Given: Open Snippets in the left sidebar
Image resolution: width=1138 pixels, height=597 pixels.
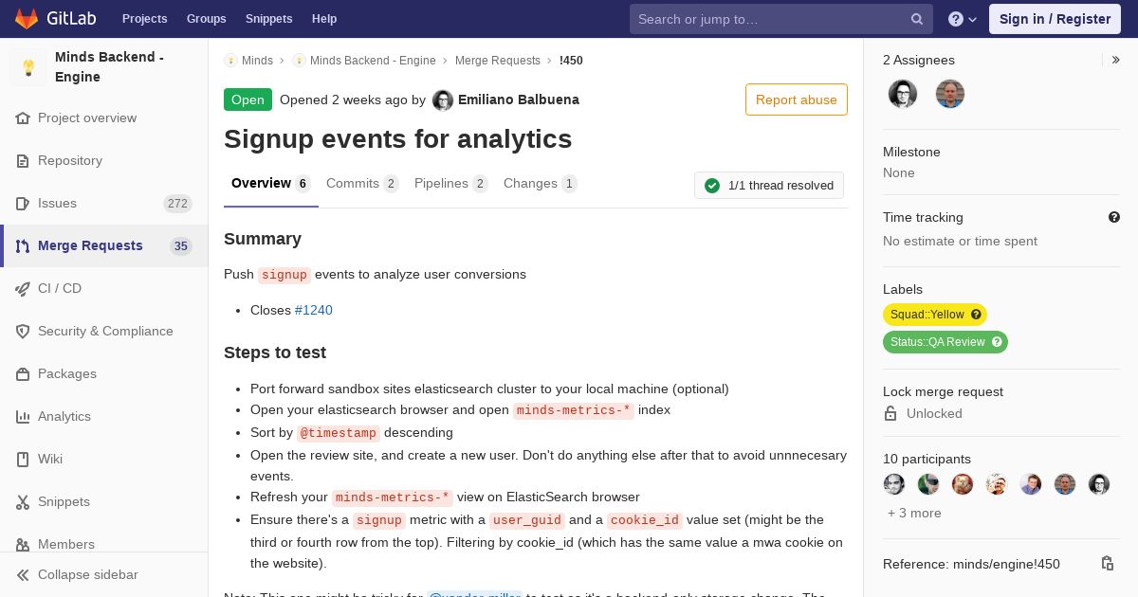Looking at the screenshot, I should (104, 502).
